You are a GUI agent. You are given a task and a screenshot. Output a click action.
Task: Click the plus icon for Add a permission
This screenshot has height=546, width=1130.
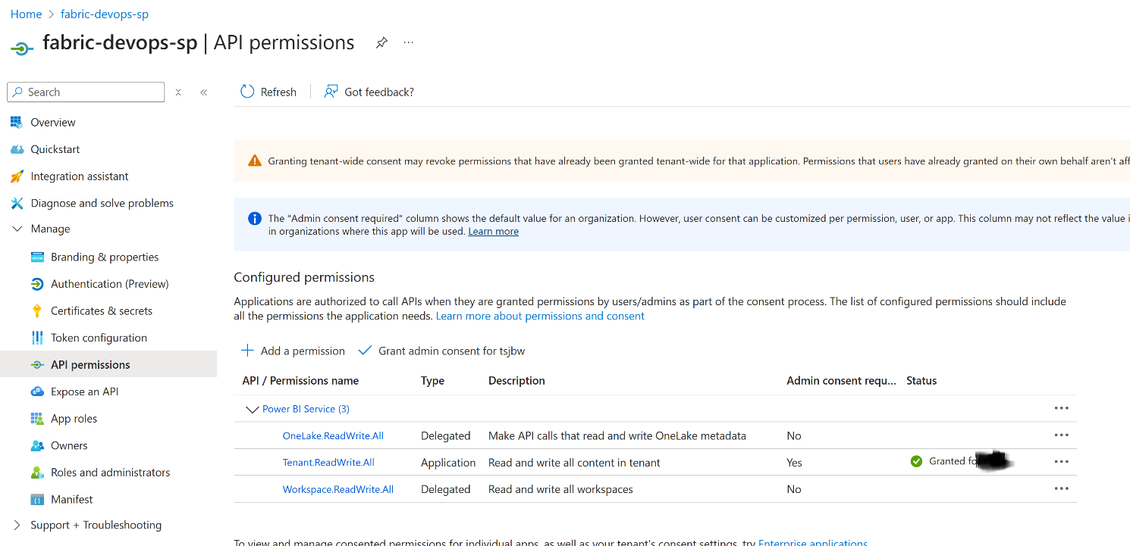tap(247, 351)
